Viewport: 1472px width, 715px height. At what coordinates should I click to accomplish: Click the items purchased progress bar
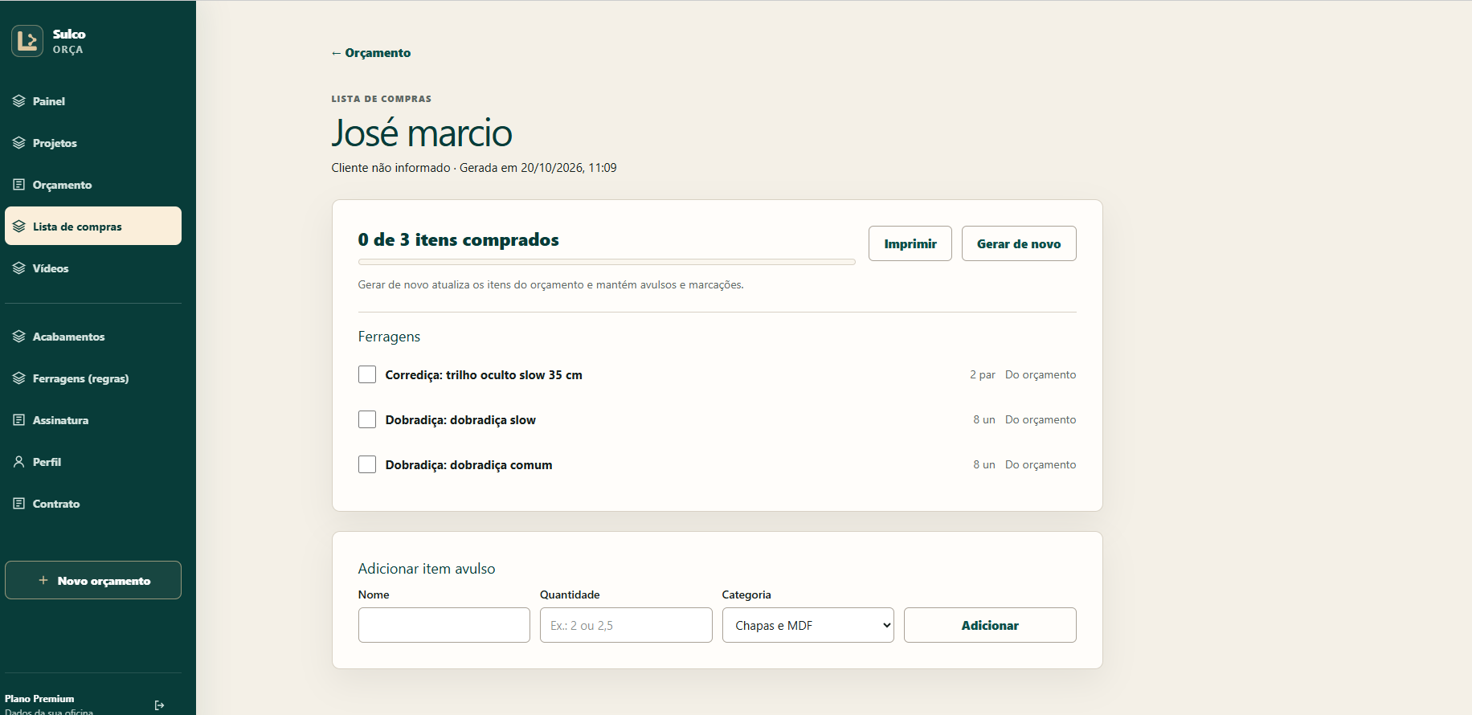(x=607, y=262)
